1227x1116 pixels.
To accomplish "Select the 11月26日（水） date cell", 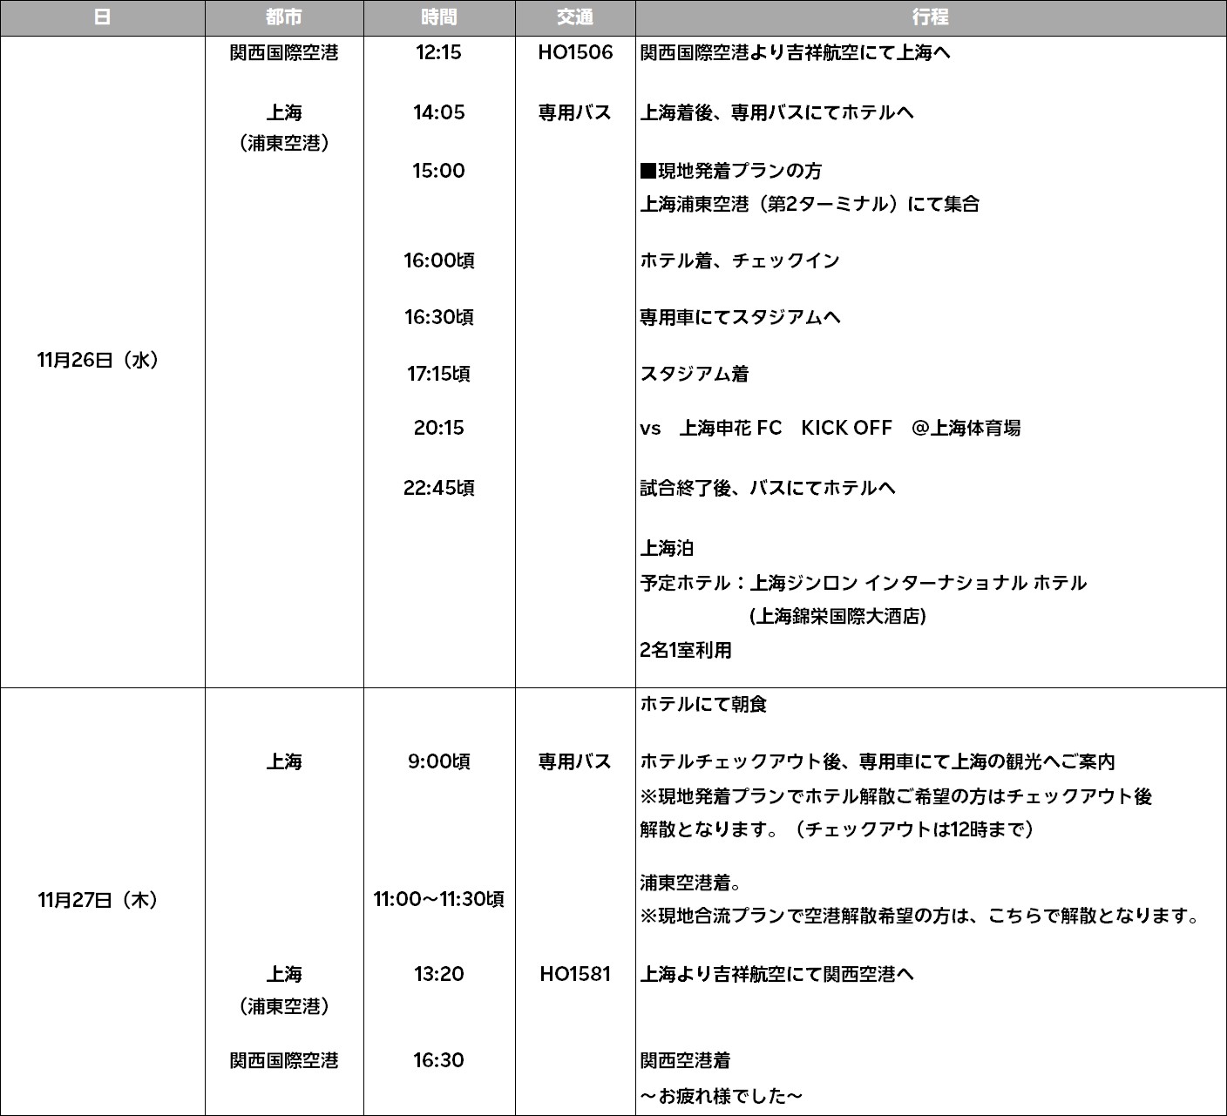I will point(98,360).
